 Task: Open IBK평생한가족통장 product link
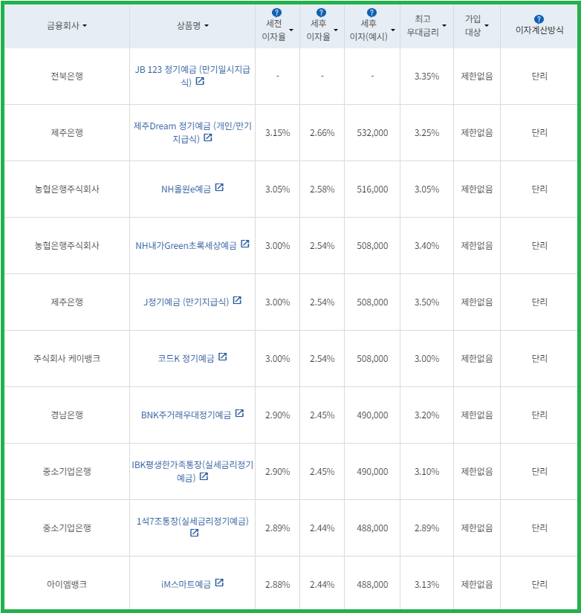(x=192, y=470)
